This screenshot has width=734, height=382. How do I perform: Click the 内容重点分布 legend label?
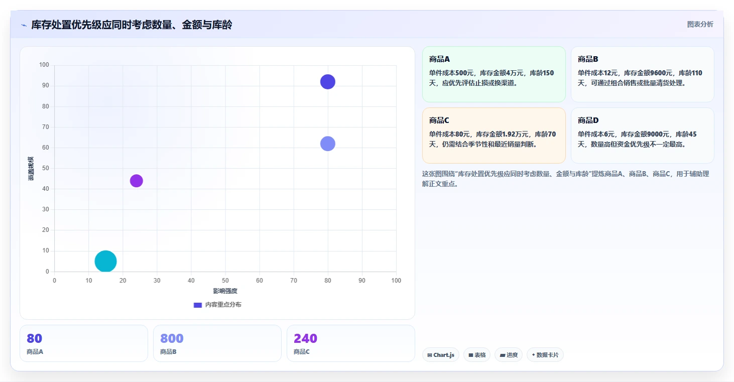coord(223,305)
